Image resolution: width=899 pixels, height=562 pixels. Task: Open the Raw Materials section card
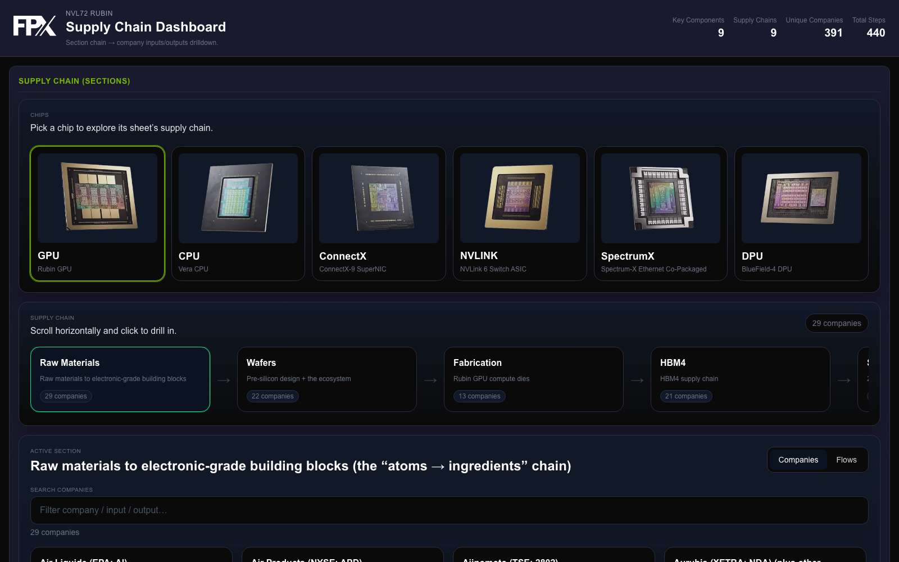coord(120,379)
